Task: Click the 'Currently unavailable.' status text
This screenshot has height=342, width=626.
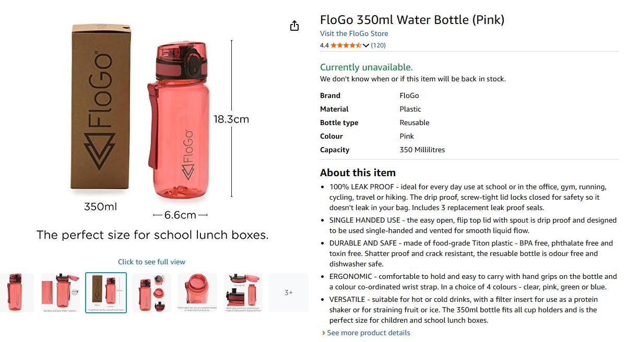Action: tap(366, 67)
